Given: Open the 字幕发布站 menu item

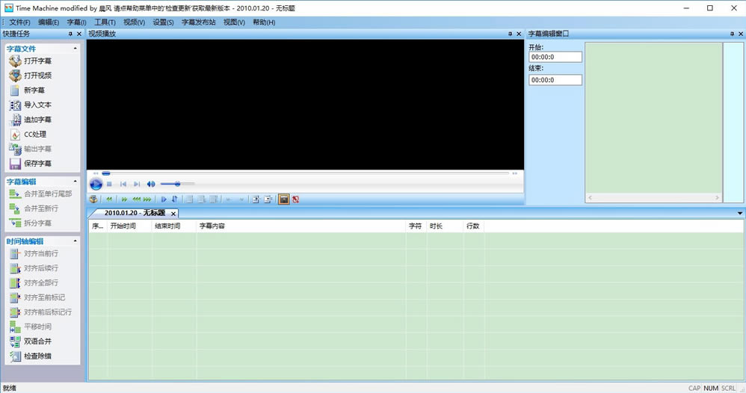Looking at the screenshot, I should [198, 22].
